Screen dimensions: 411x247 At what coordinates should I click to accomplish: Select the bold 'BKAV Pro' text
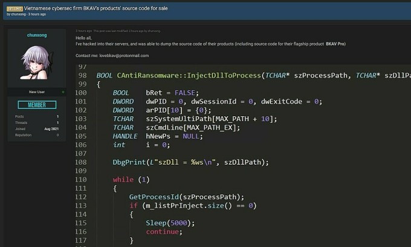(336, 44)
